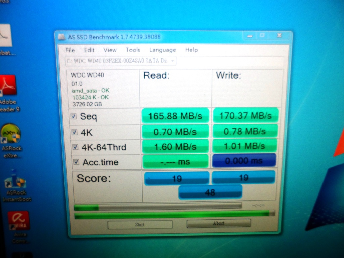Click the Acc.time read value field
This screenshot has height=258, width=344.
pos(175,162)
